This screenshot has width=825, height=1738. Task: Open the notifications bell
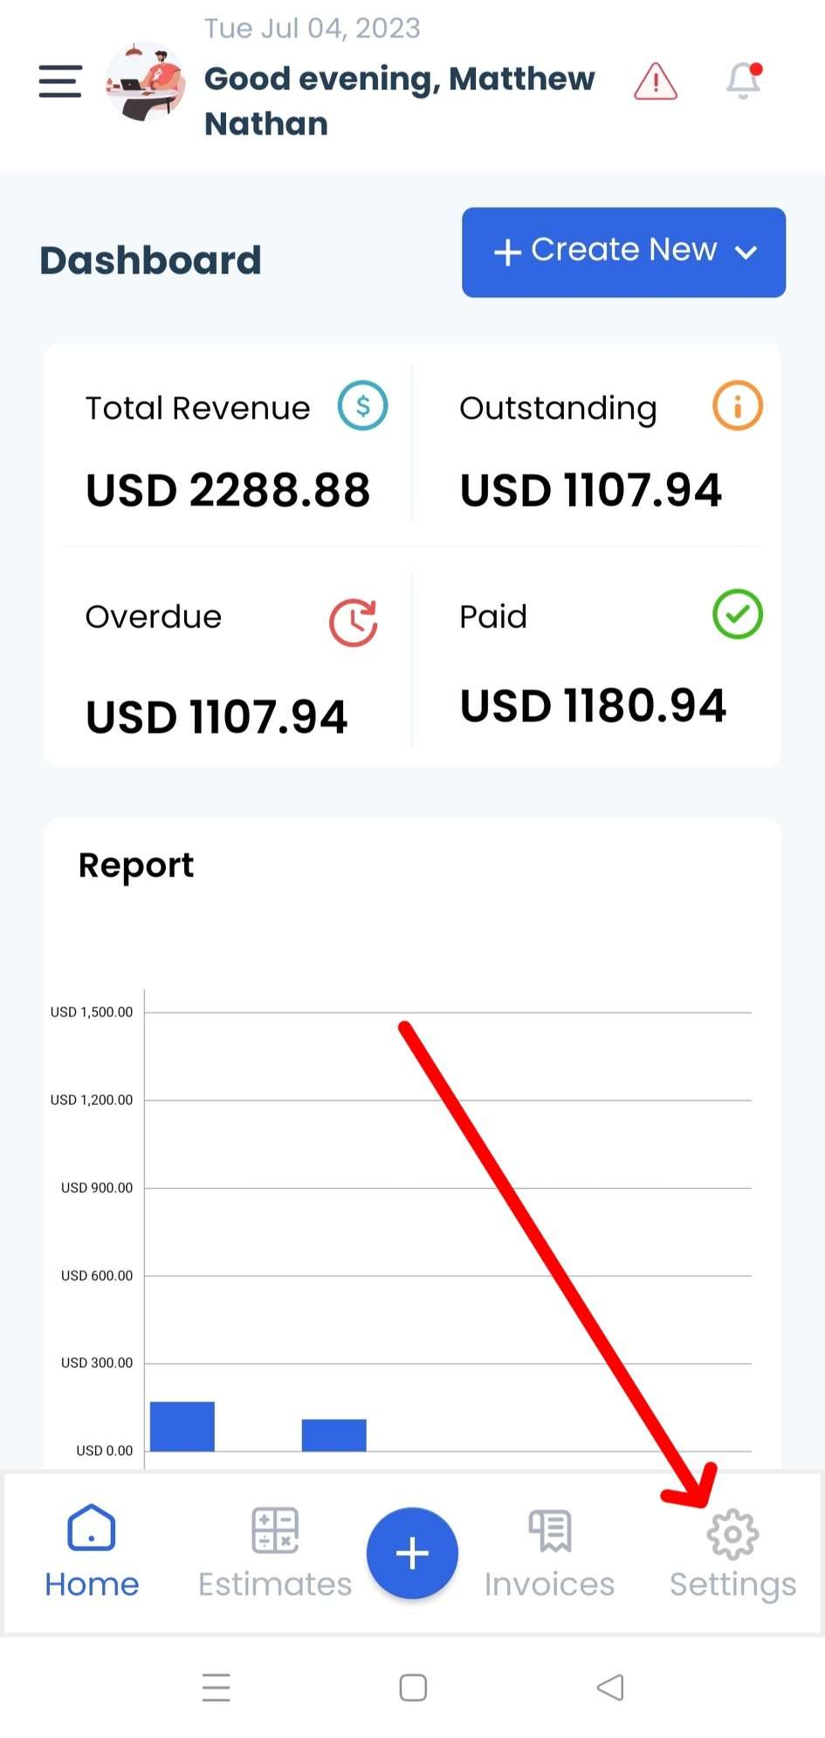744,80
